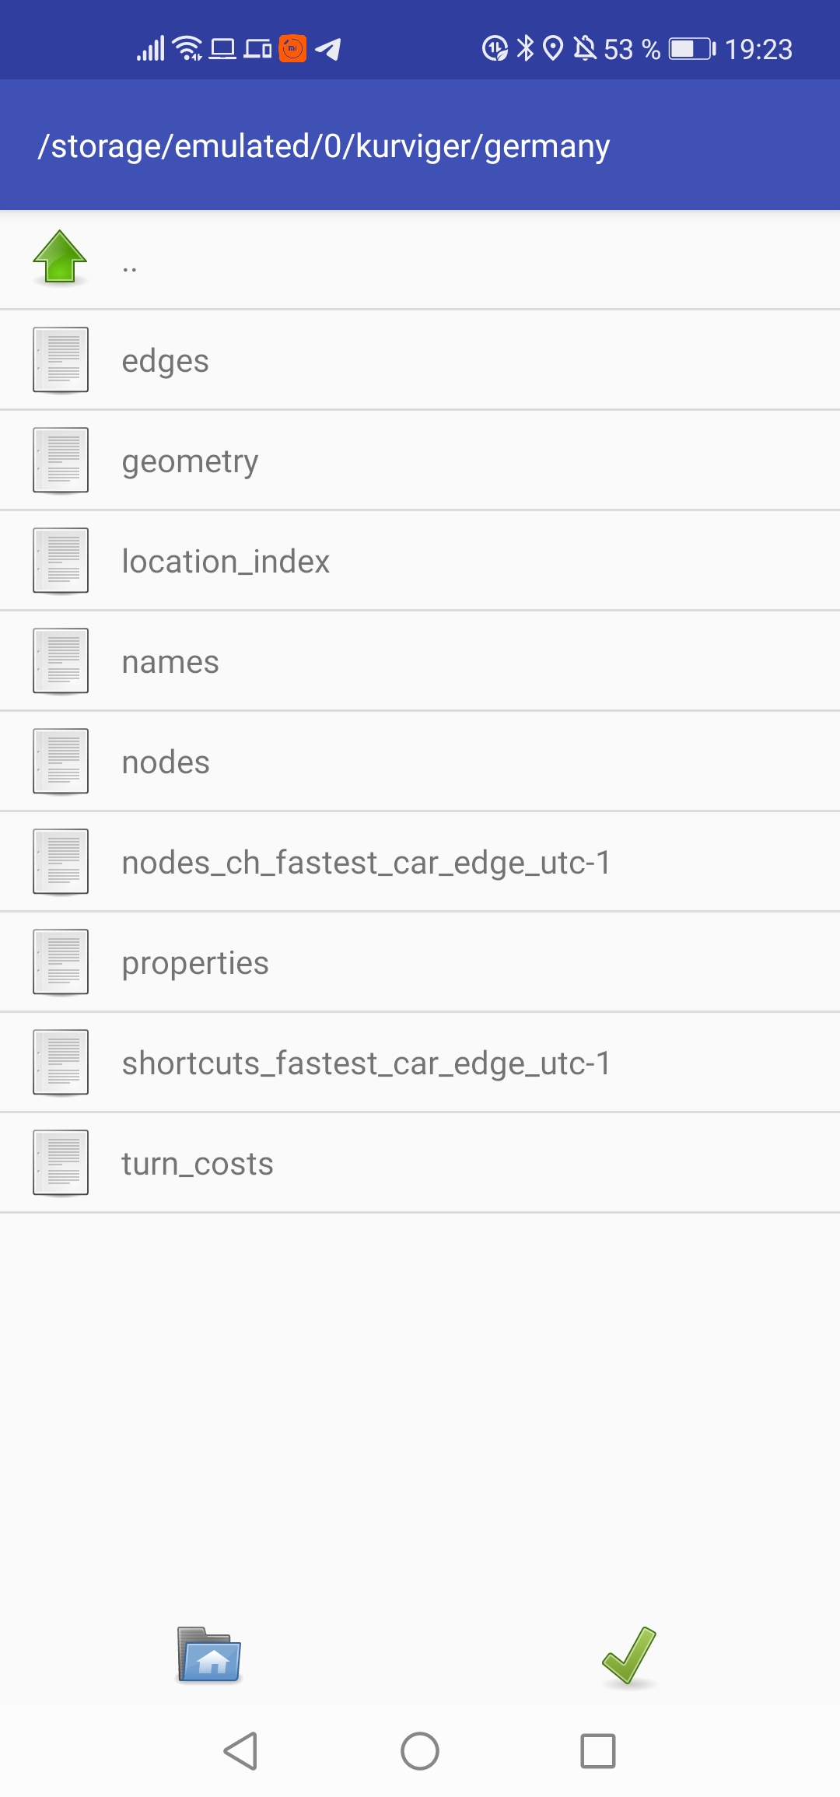Confirm selection with green checkmark
Image resolution: width=840 pixels, height=1797 pixels.
tap(629, 1656)
